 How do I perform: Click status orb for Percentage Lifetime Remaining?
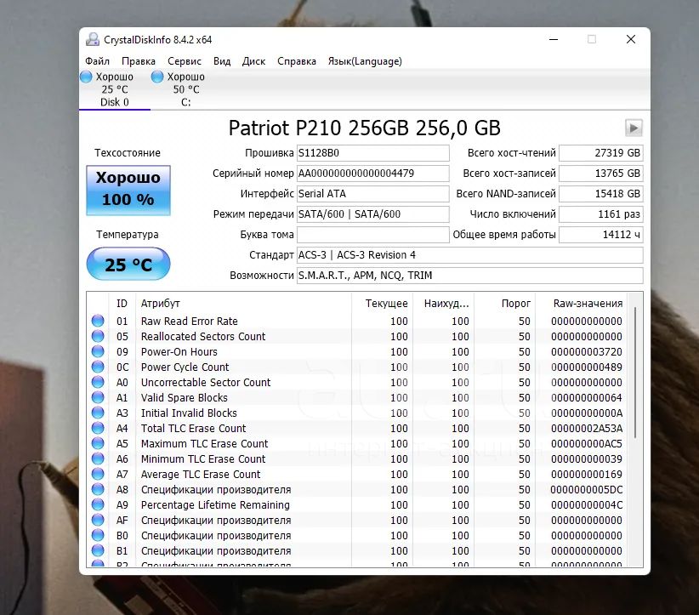[98, 504]
